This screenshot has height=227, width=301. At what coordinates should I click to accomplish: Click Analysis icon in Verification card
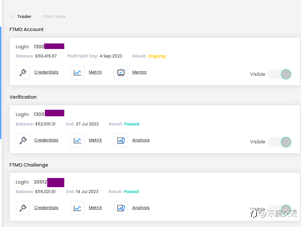click(121, 140)
